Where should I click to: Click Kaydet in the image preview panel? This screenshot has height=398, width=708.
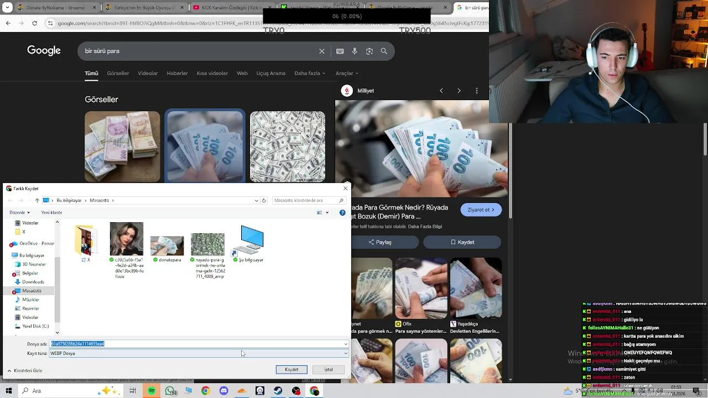(x=462, y=242)
